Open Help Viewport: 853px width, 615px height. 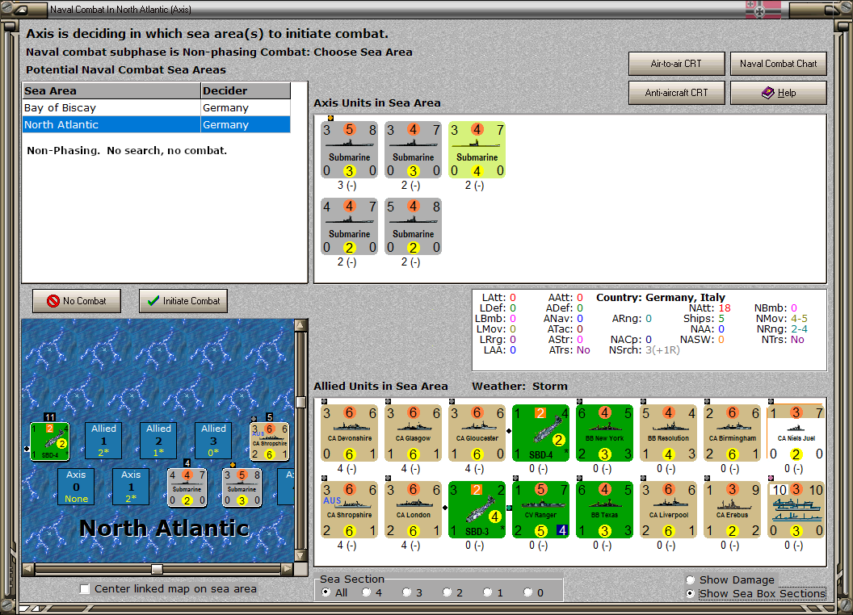point(778,93)
